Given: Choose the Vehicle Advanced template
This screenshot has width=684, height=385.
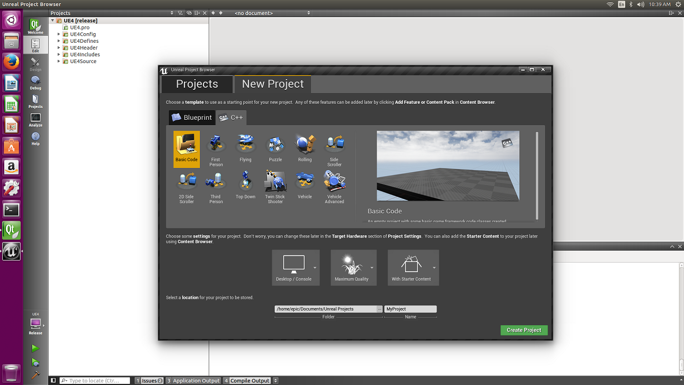Looking at the screenshot, I should pyautogui.click(x=335, y=187).
